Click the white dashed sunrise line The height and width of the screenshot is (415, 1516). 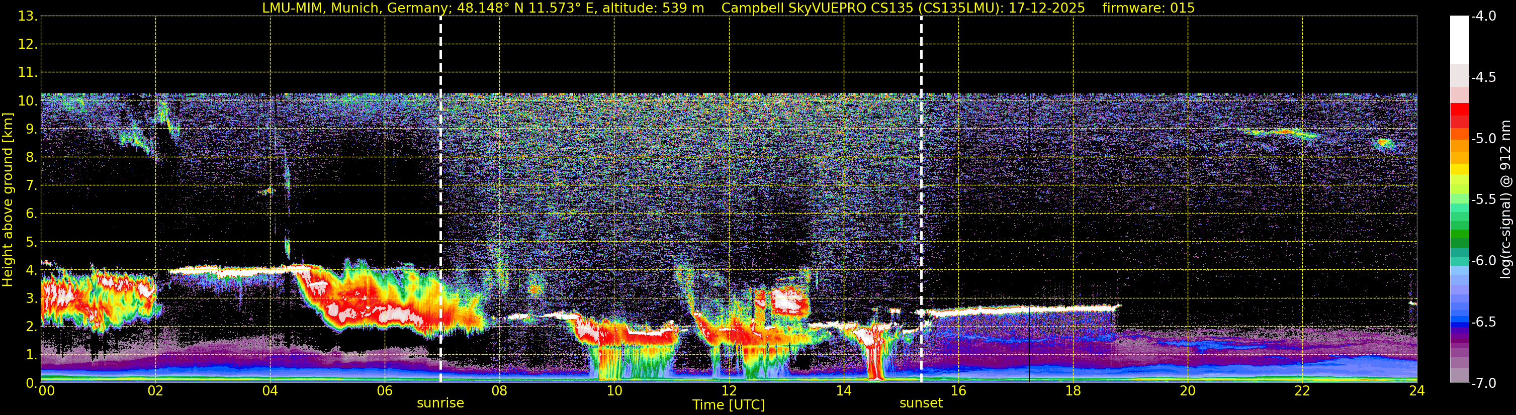point(440,200)
